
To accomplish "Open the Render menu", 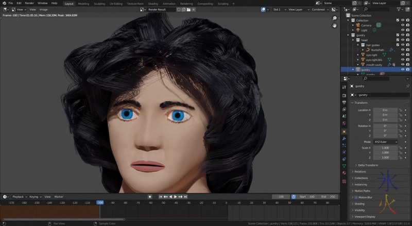I will pos(29,3).
